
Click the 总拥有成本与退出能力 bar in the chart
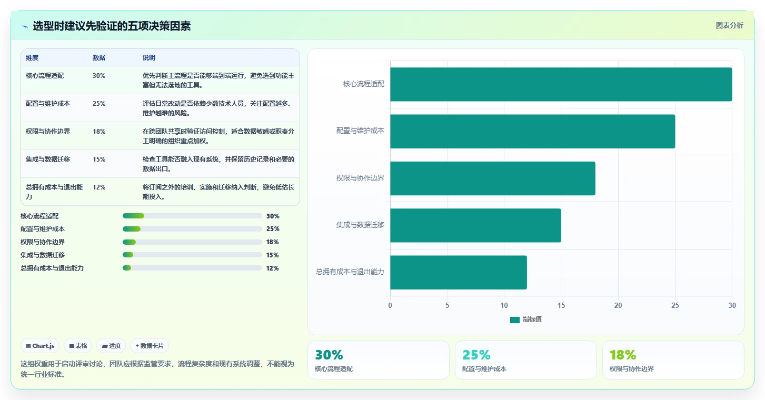pyautogui.click(x=459, y=272)
